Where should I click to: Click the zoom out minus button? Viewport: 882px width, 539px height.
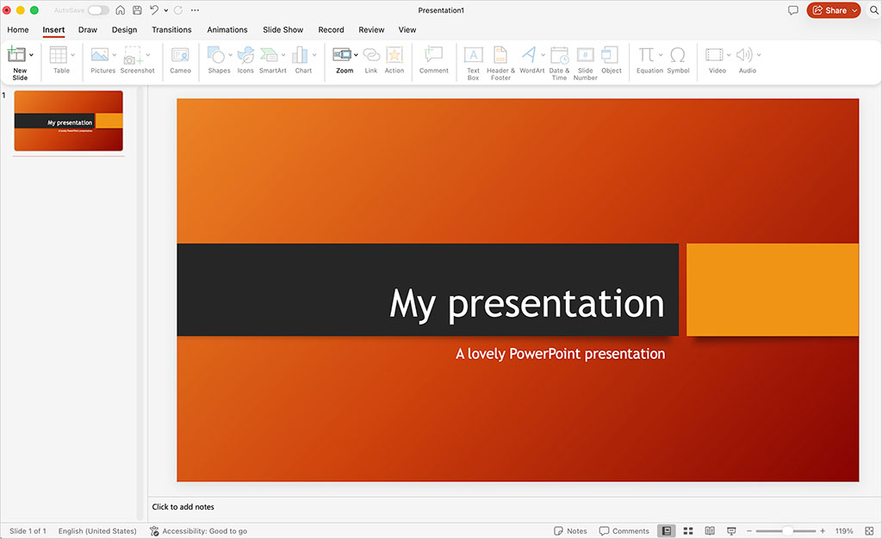749,530
